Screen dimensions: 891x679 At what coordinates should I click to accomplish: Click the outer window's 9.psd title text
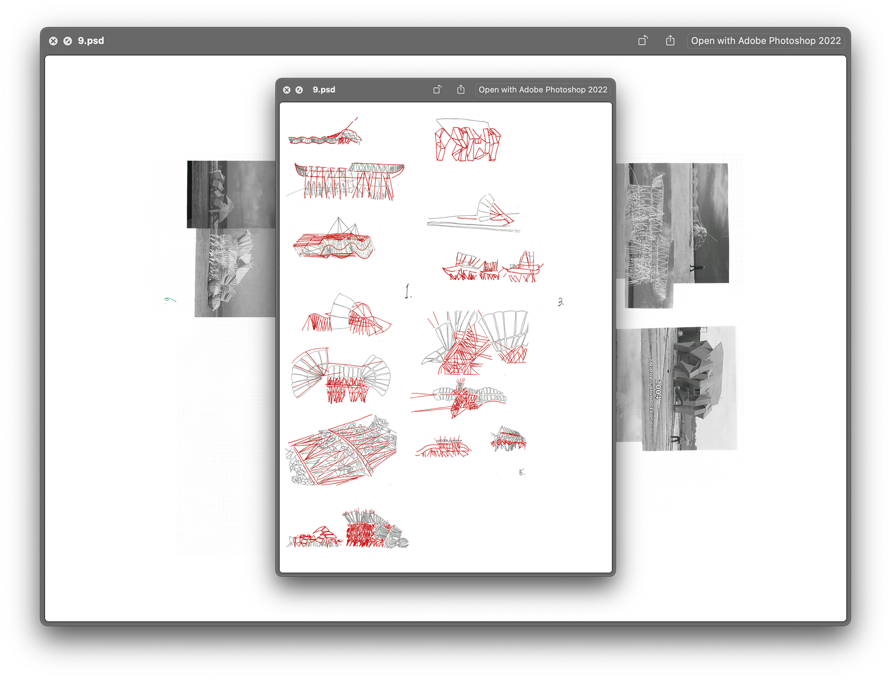(x=91, y=41)
